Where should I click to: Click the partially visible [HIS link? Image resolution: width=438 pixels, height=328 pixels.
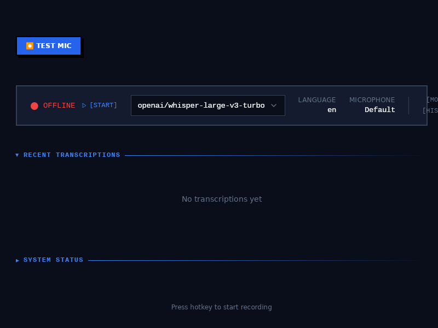click(x=430, y=111)
